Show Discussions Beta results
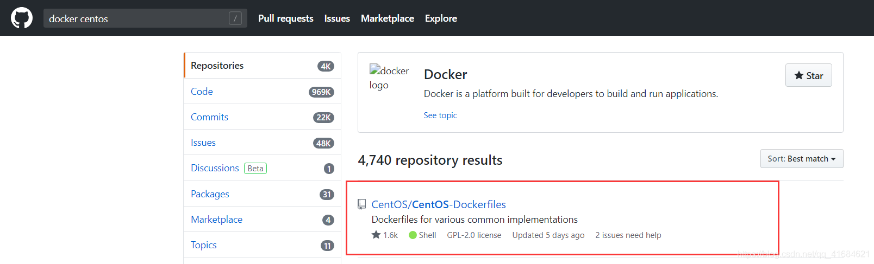Screen dimensions: 874x264 (x=263, y=168)
